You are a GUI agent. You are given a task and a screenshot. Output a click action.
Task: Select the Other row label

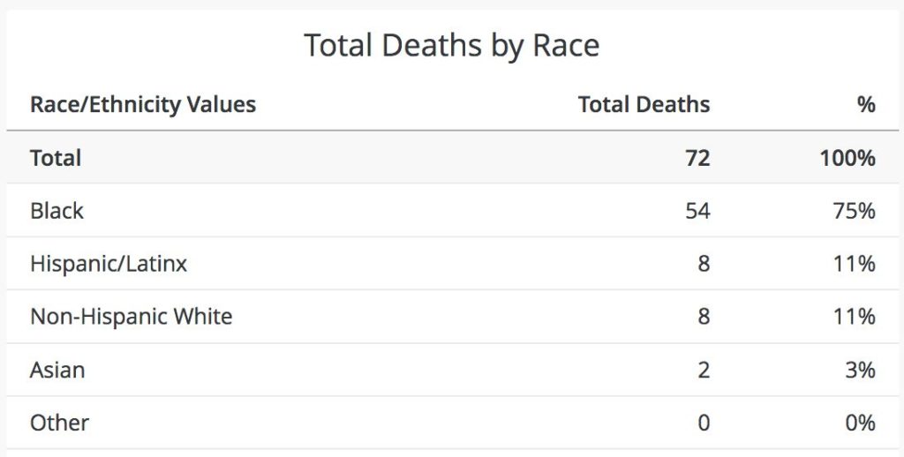[60, 423]
